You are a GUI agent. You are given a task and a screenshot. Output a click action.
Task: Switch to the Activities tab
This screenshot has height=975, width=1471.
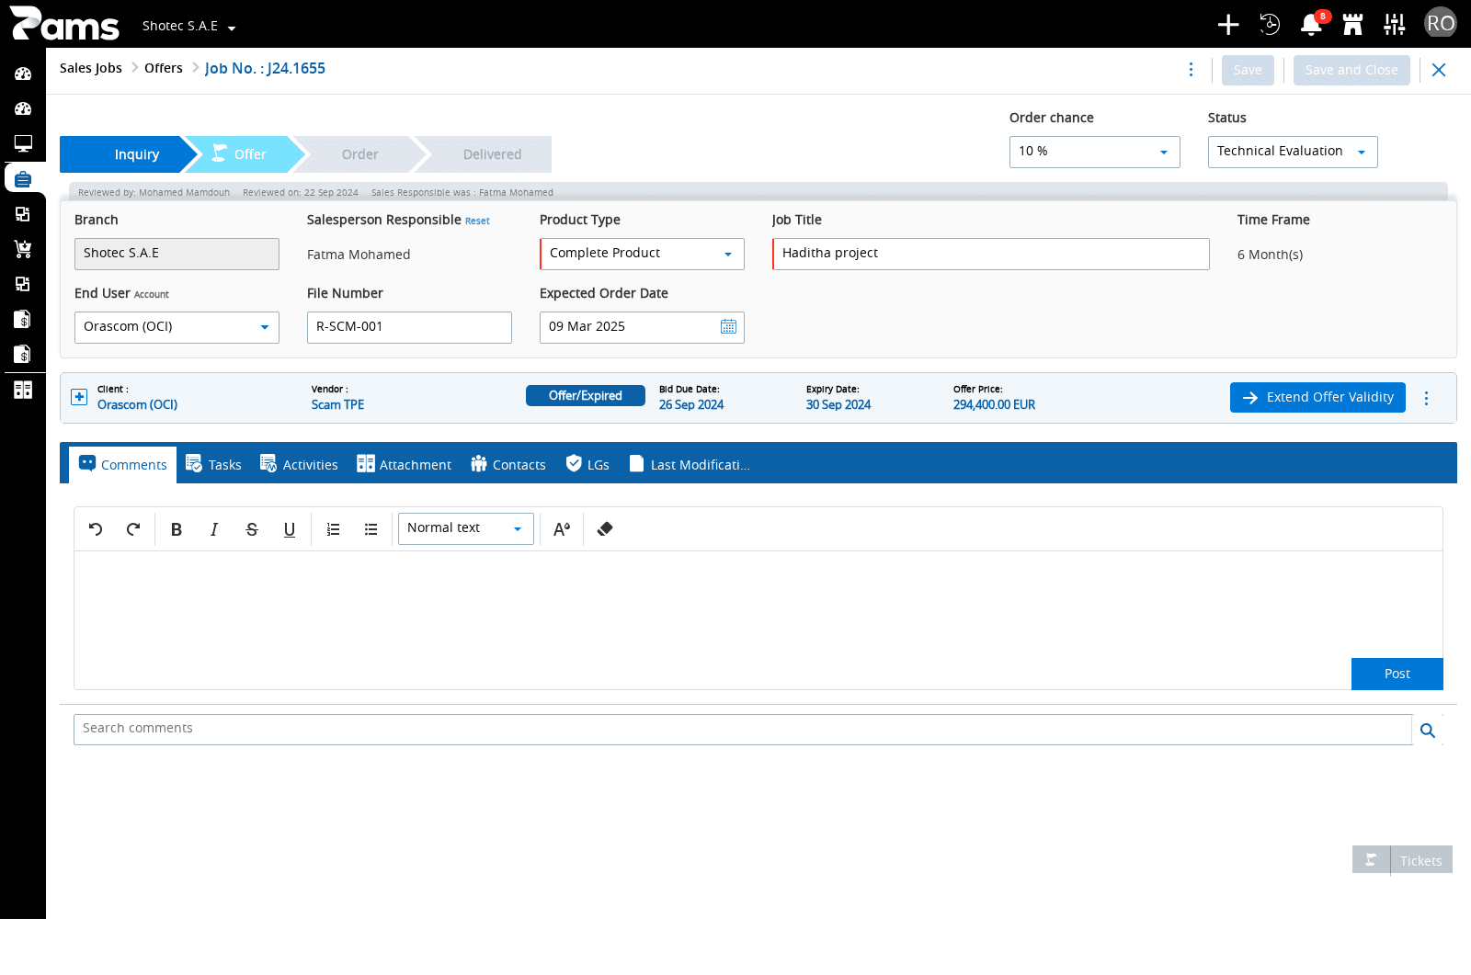(x=299, y=465)
